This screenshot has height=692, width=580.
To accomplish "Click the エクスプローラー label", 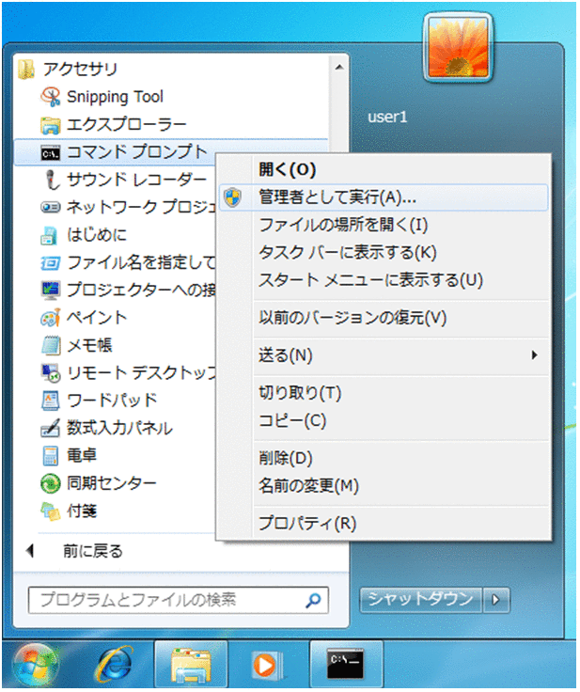I will [x=126, y=125].
